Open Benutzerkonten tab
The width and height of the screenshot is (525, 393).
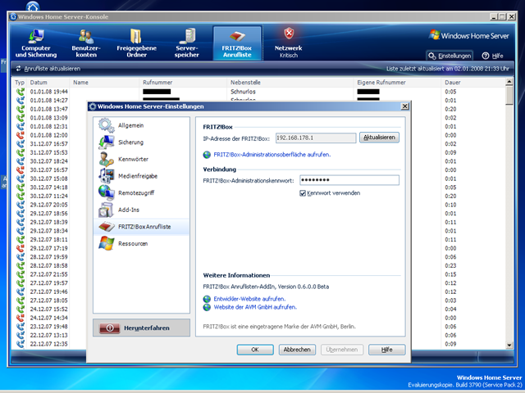point(86,43)
